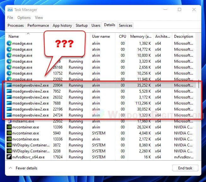Click the Teams icon beside msteams.exe
This screenshot has width=206, height=182.
9,121
